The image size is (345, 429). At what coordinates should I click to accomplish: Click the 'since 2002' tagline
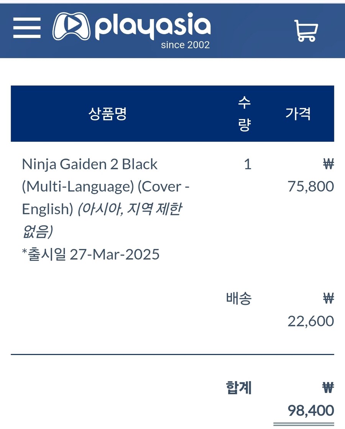point(185,45)
